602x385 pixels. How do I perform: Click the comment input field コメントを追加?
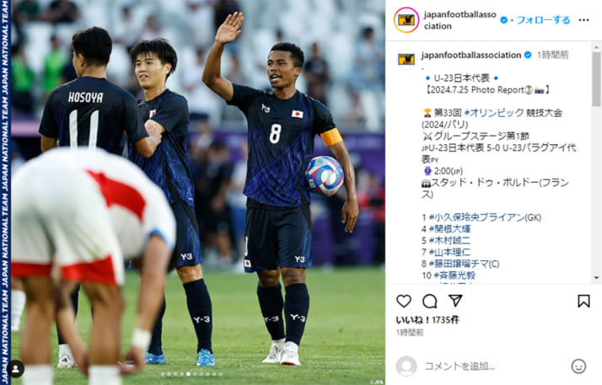(x=495, y=366)
